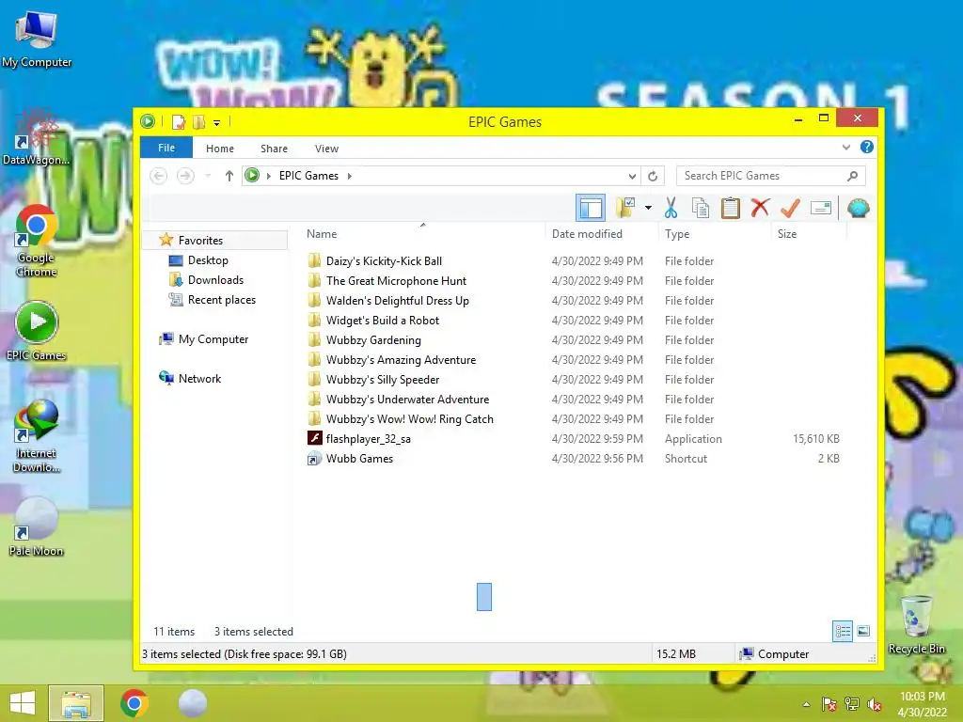
Task: Click the Pale Moon desktop shortcut
Action: point(37,528)
